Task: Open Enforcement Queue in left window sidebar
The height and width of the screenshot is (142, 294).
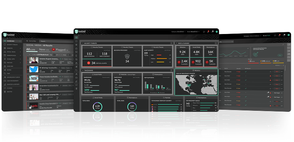Action: tap(12, 77)
